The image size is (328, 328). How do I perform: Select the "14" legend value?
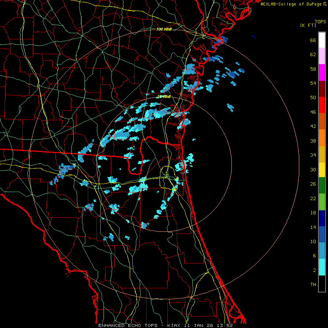click(x=313, y=227)
